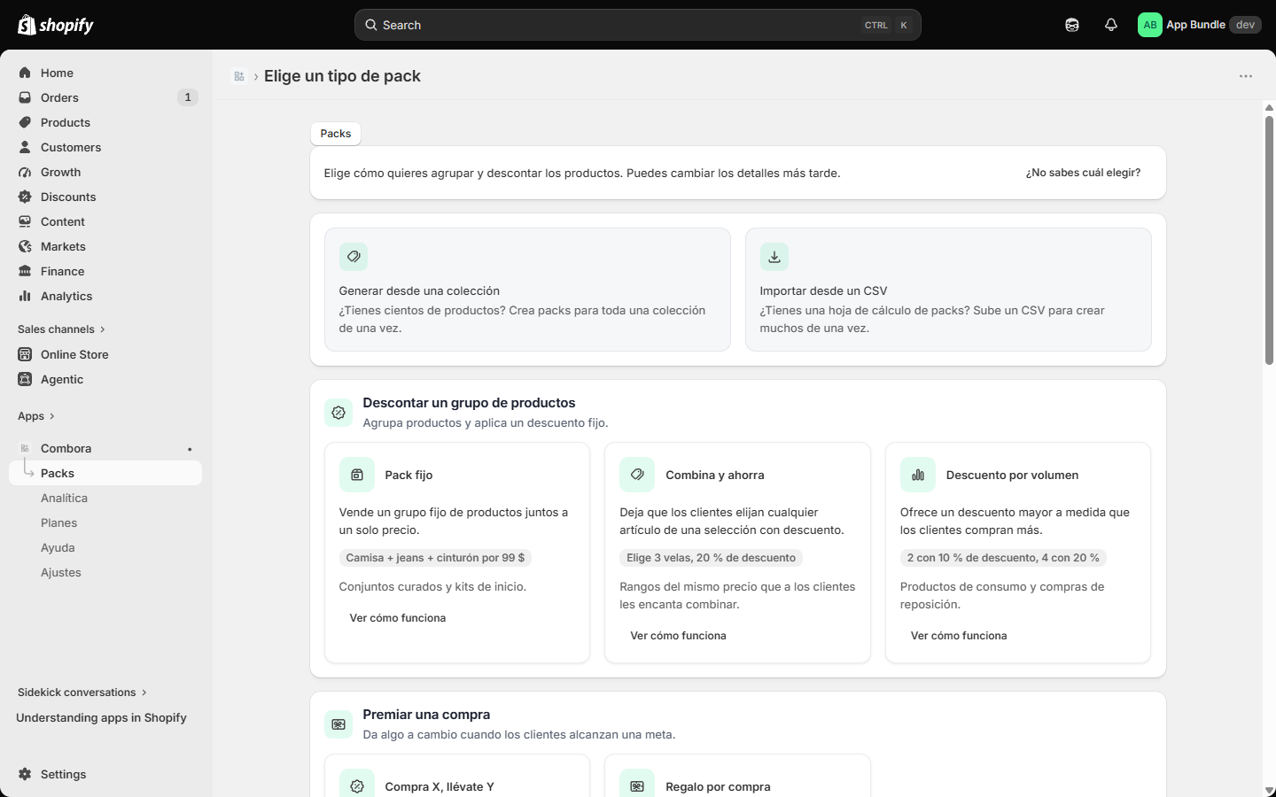Click the AB account avatar
1276x797 pixels.
[x=1150, y=25]
